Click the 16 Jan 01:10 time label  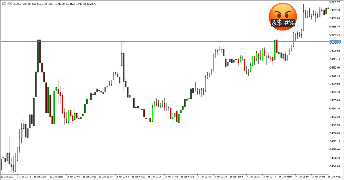139,176
